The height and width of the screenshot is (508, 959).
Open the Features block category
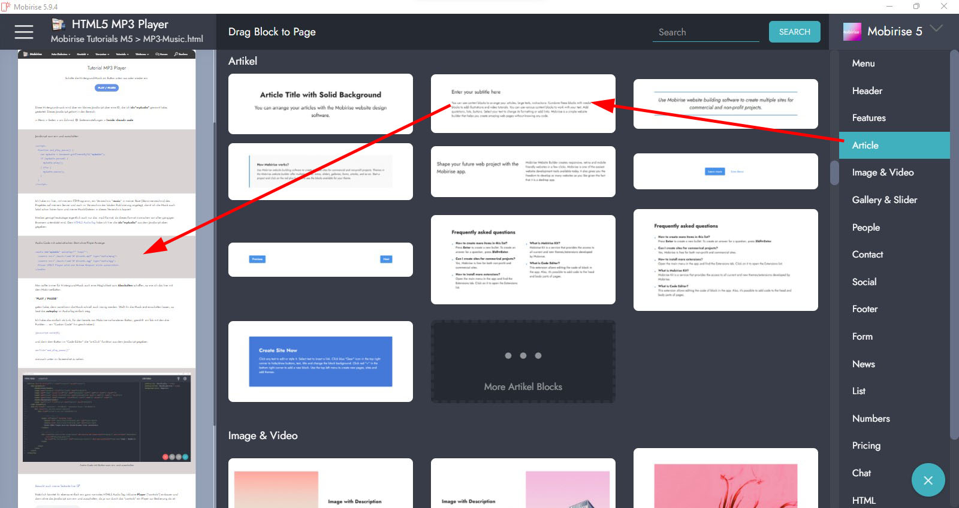point(869,118)
